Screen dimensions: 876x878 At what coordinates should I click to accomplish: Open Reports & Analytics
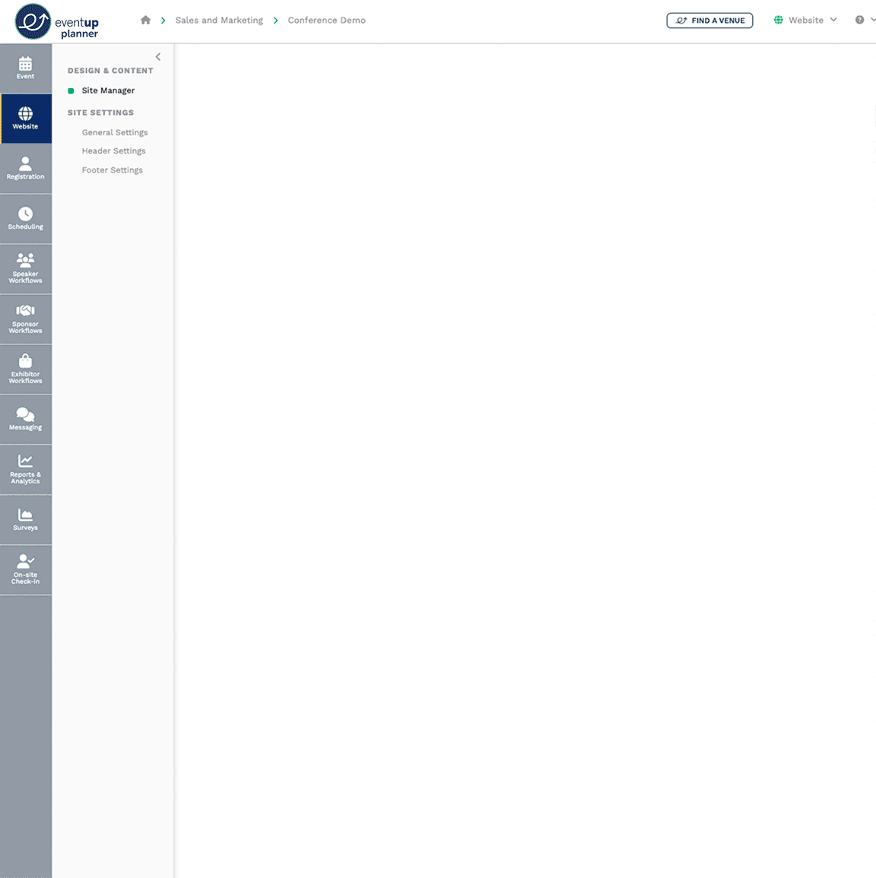pyautogui.click(x=25, y=469)
